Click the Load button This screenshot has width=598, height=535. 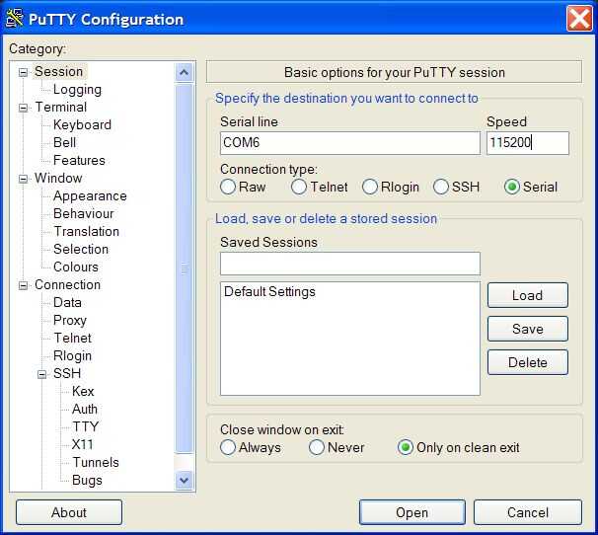[528, 295]
